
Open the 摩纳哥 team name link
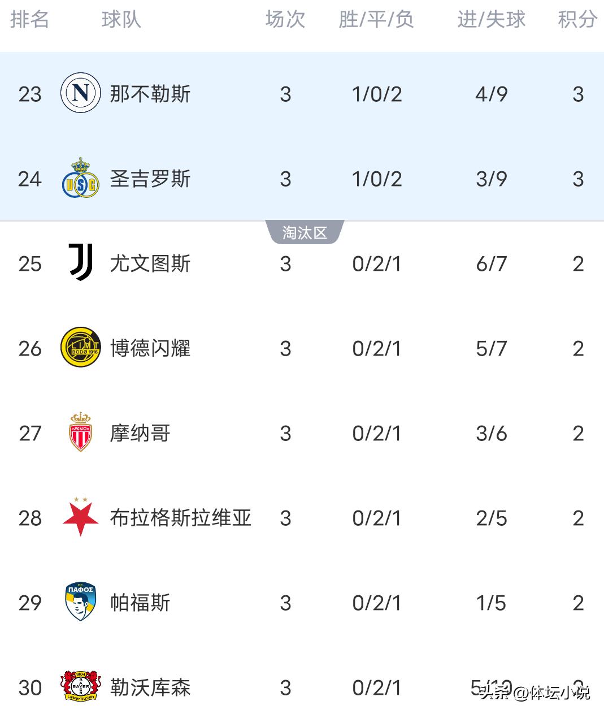140,433
